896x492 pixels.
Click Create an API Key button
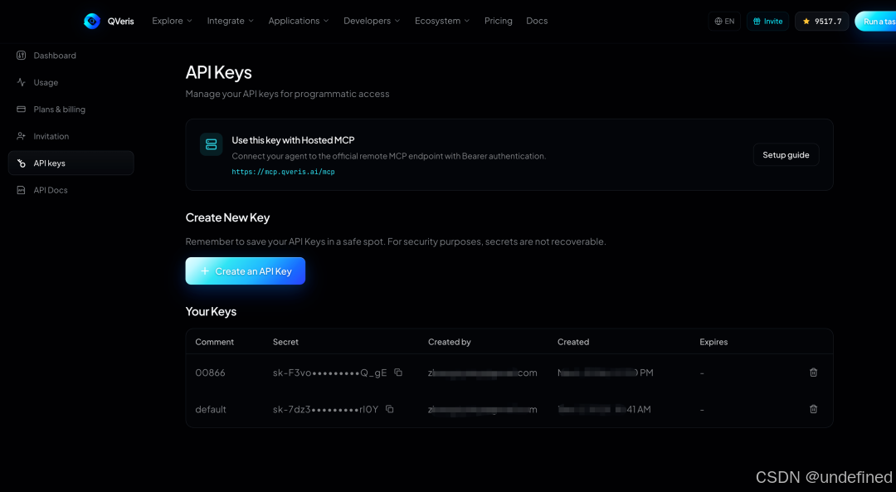(245, 270)
